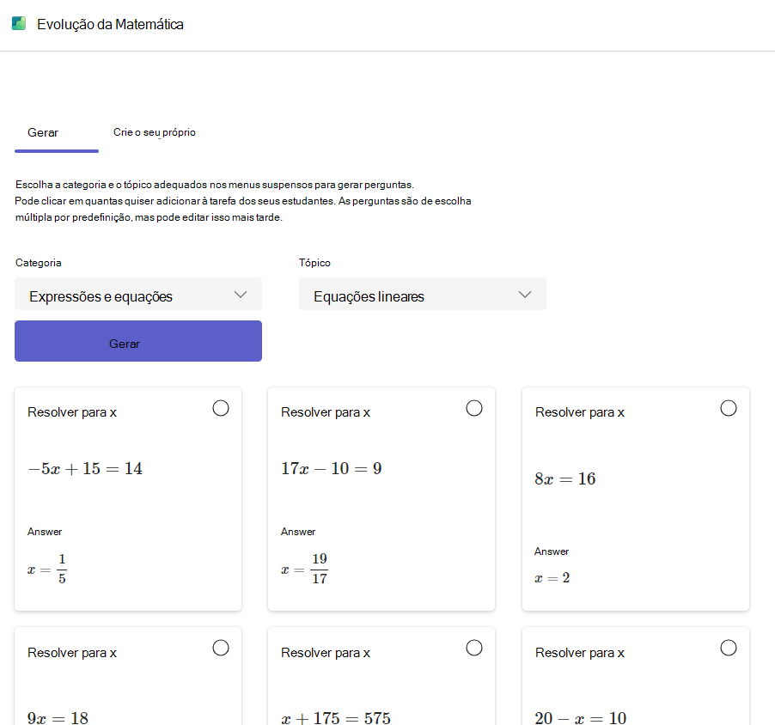Select radio button for 8x = 16 card
Screen dimensions: 775x725
pos(728,408)
